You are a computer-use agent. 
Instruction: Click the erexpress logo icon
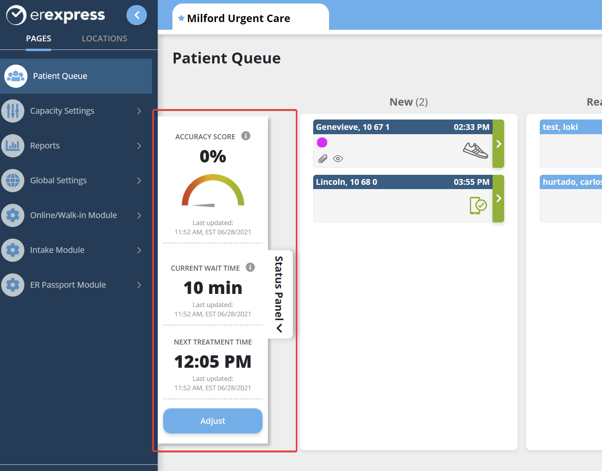pyautogui.click(x=16, y=15)
